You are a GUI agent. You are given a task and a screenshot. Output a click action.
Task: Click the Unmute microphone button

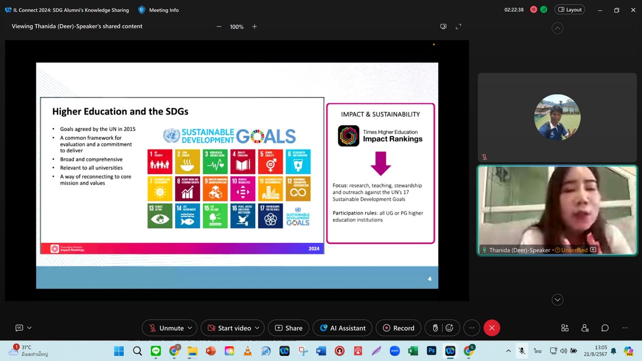[x=166, y=328]
